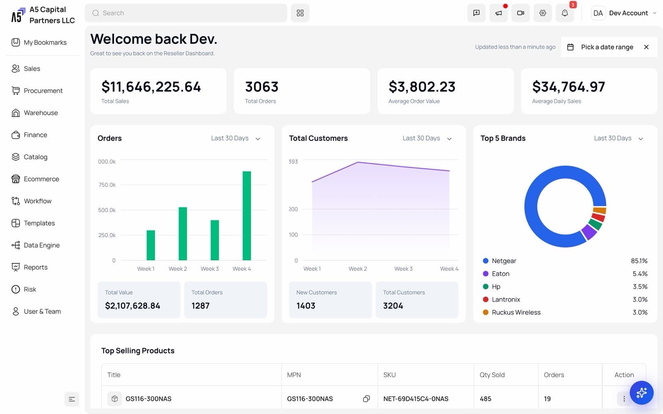Click the video camera icon
The image size is (663, 414).
tap(520, 13)
